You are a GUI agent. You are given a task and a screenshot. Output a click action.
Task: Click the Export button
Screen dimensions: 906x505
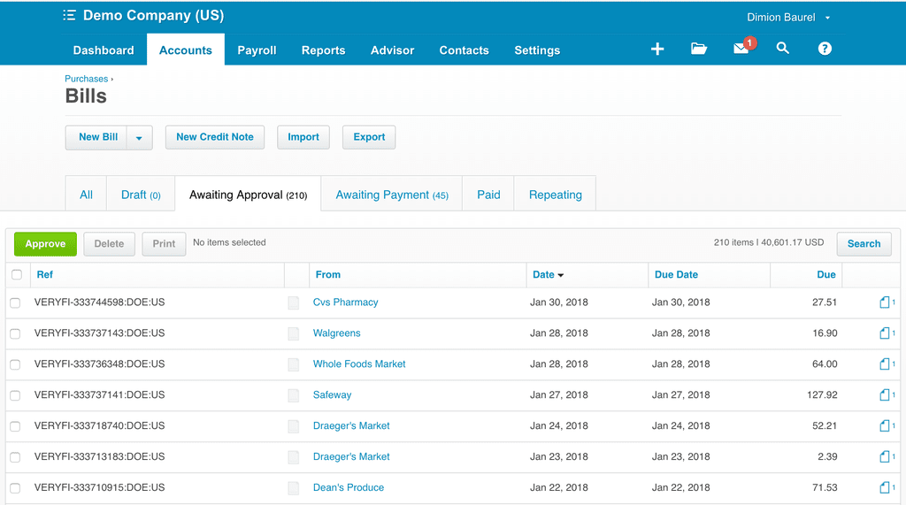pyautogui.click(x=369, y=137)
